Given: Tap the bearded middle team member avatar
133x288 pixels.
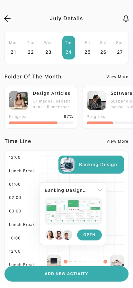Looking at the screenshot, I should 59,235.
